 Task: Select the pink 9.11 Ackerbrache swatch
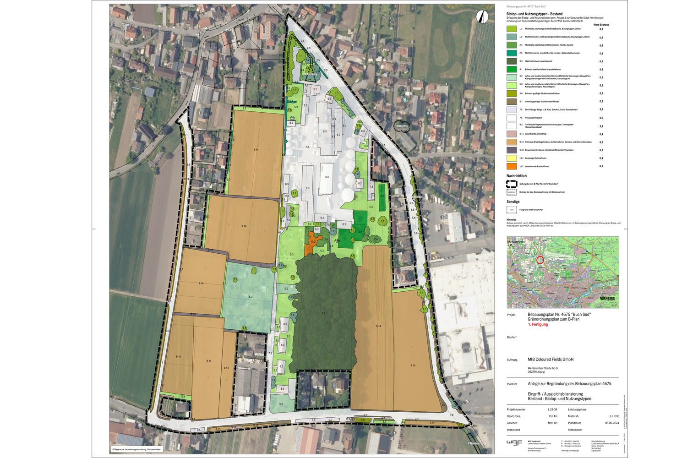click(511, 134)
